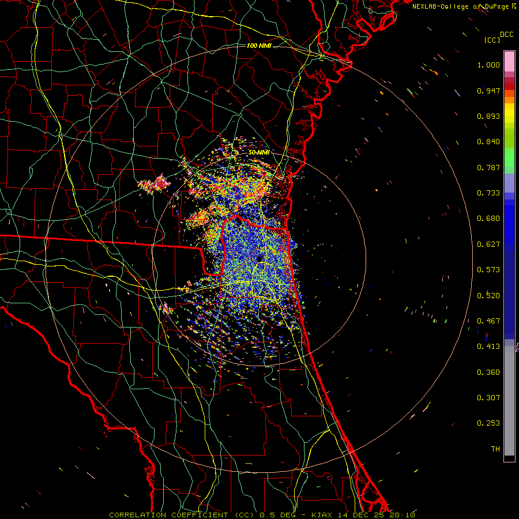Pick the bright green colorbar swatch
Viewport: 519px width, 519px height.
509,157
